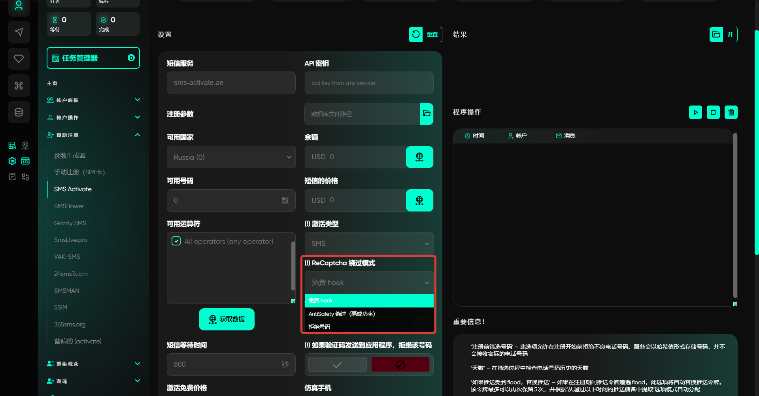
Task: Click the folder icon beside database path
Action: (427, 114)
